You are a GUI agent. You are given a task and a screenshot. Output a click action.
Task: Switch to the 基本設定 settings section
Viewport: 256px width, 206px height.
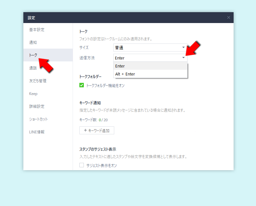pos(36,29)
